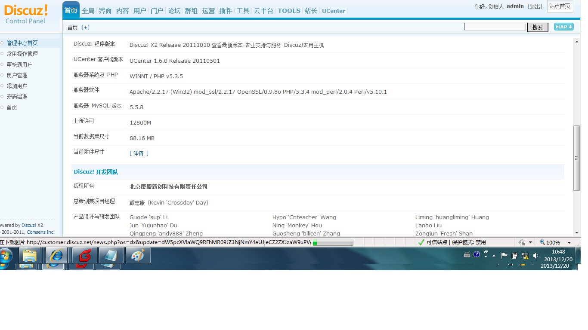The width and height of the screenshot is (588, 330).
Task: Open the MAP site map button
Action: [563, 27]
